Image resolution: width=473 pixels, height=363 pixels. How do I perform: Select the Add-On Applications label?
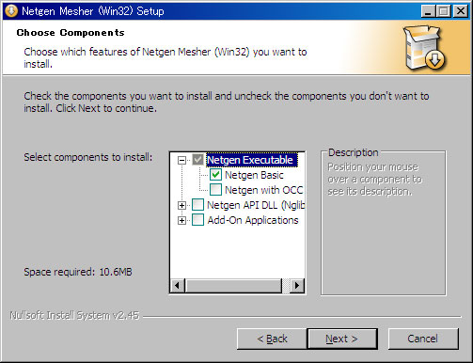[x=253, y=220]
